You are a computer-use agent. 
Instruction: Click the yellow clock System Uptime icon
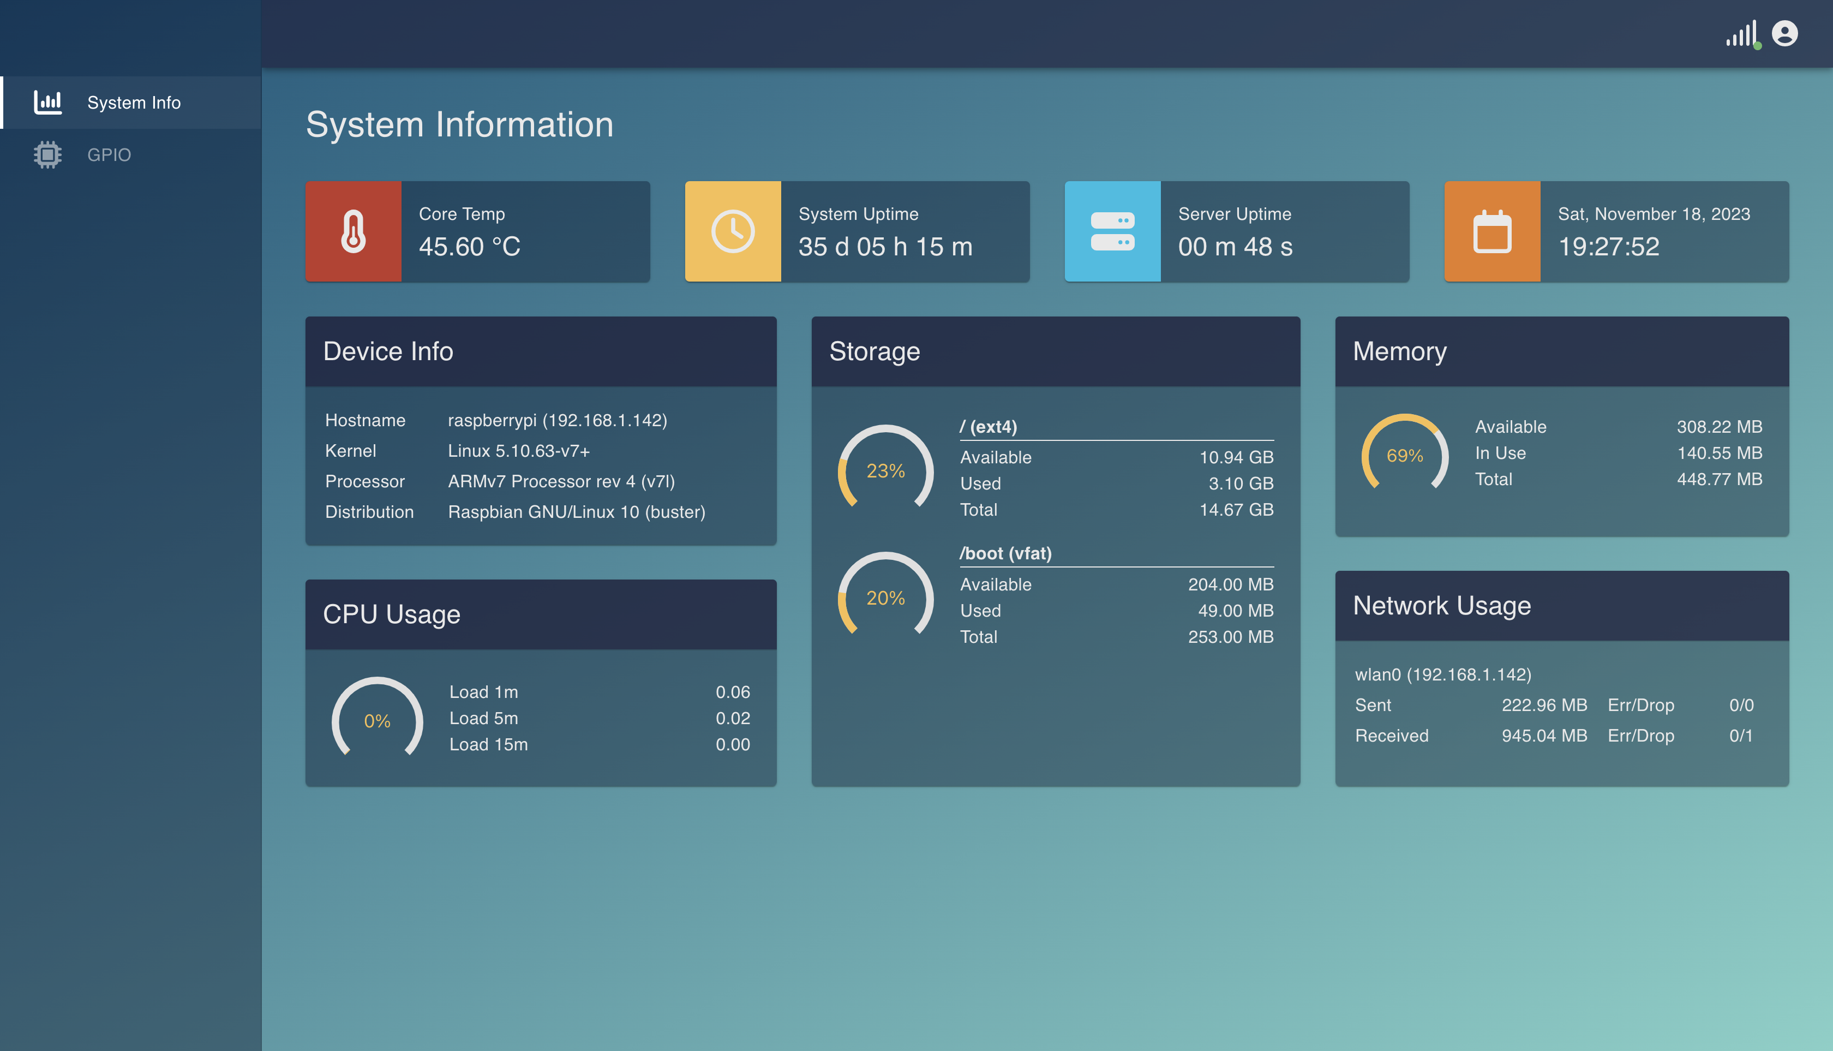[733, 232]
